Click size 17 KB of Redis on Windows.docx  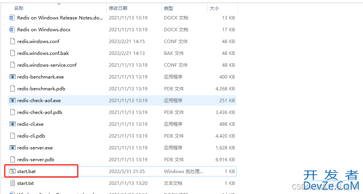[x=228, y=30]
